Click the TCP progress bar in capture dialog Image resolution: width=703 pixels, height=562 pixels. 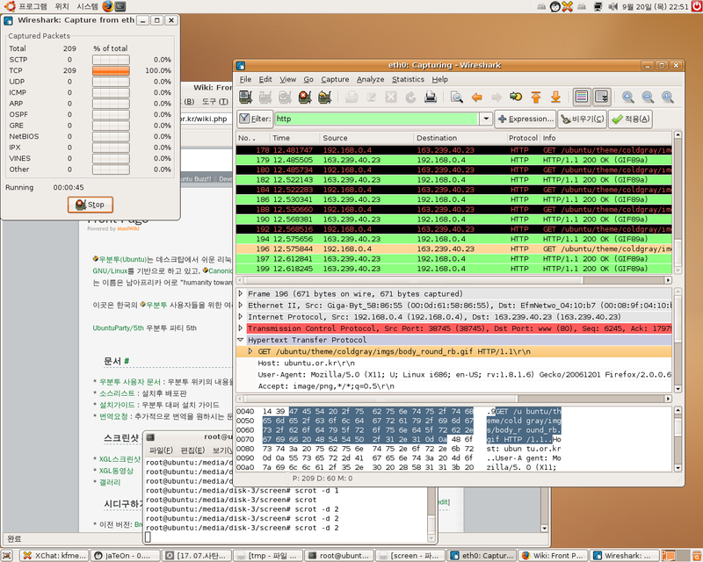point(111,71)
